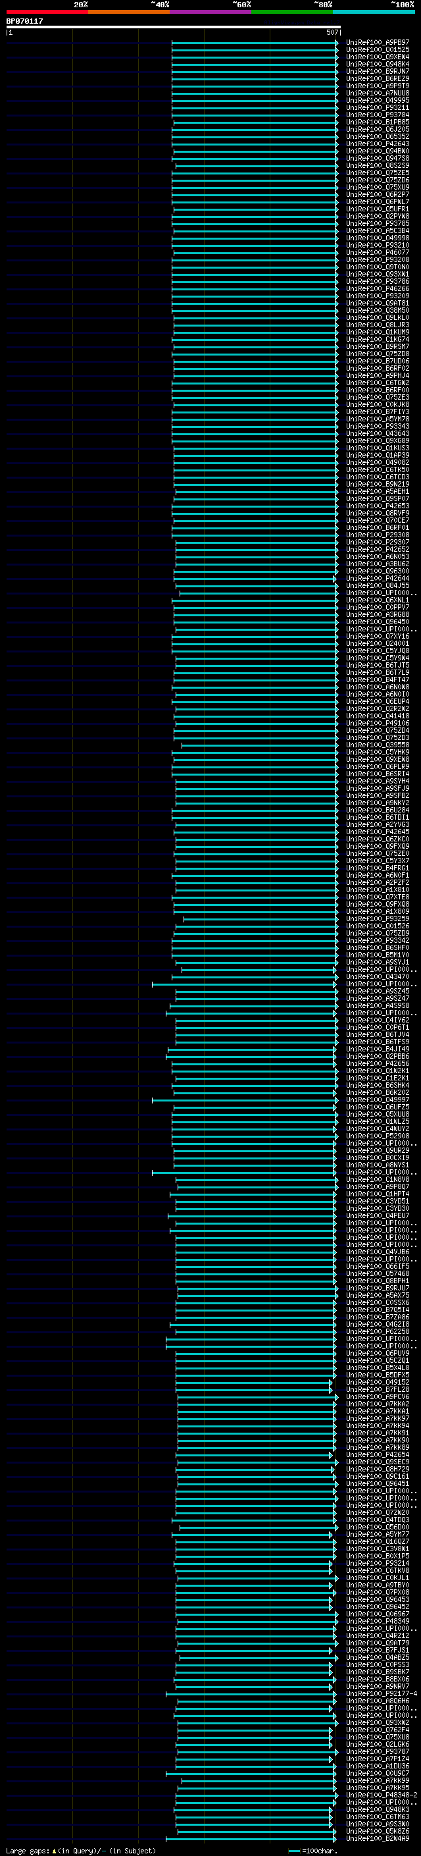Select hit label UniRef100_A8NYS1
Screen dimensions: 421x1856
(x=378, y=1164)
